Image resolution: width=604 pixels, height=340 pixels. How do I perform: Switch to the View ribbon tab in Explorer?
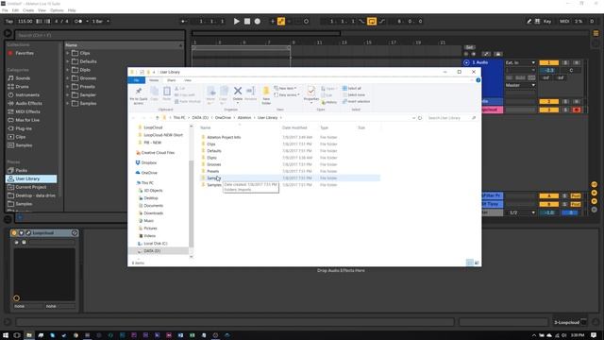(x=188, y=80)
